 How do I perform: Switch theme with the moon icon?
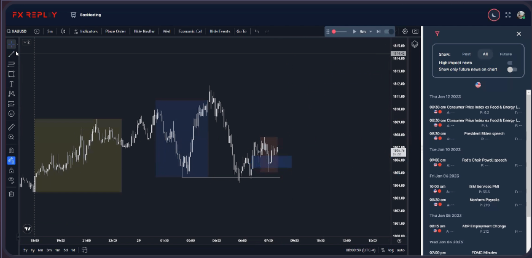click(494, 15)
